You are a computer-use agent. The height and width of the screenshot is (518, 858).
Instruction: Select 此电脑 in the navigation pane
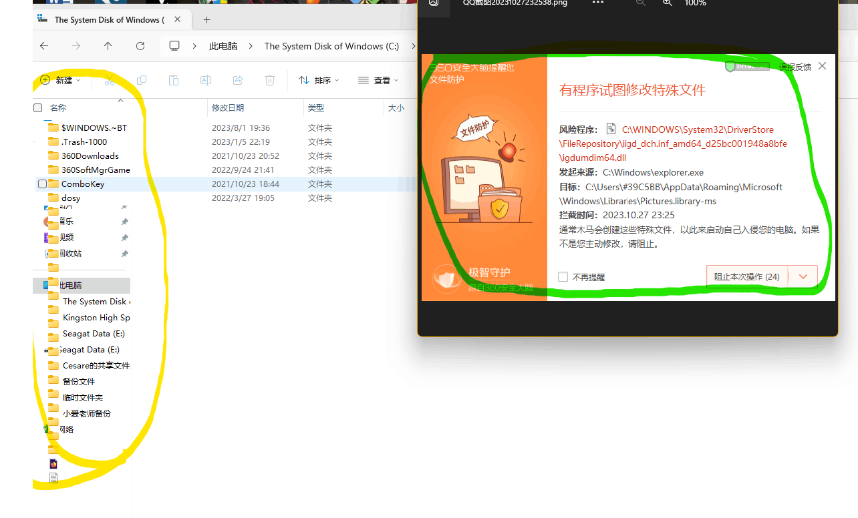(x=82, y=285)
